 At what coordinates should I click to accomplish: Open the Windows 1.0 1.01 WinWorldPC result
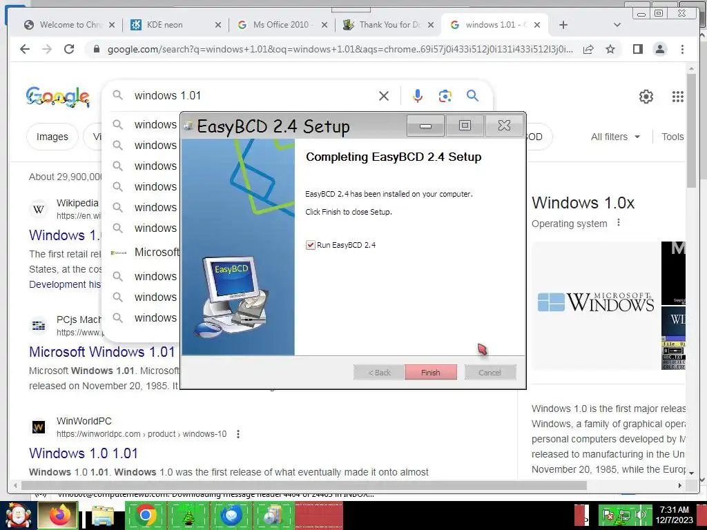[x=84, y=453]
